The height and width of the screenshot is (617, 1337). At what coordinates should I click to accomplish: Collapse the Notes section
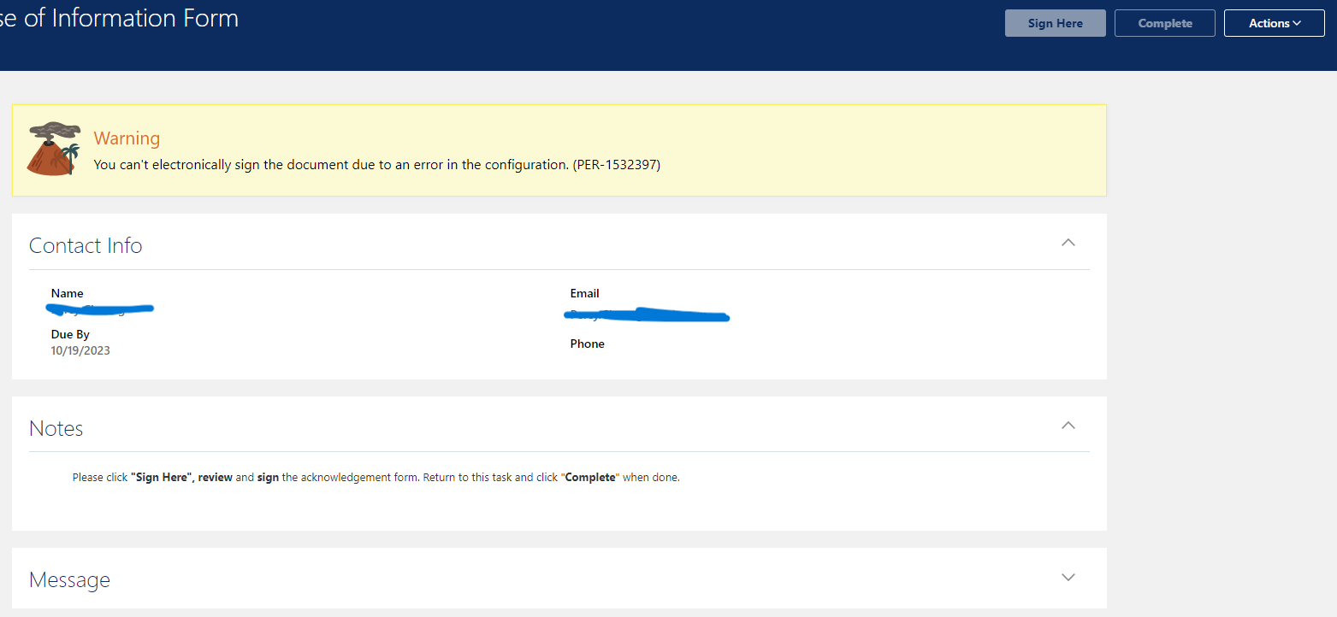point(1068,426)
